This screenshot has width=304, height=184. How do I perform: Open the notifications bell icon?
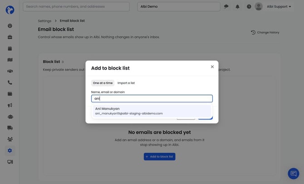point(237,7)
